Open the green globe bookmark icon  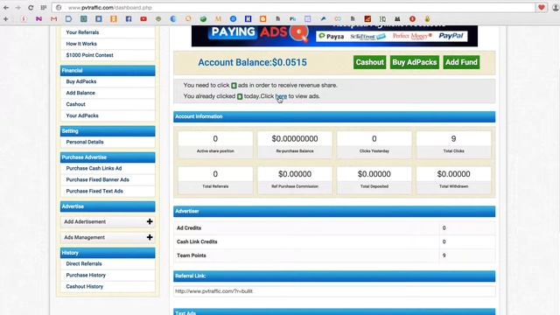pos(203,19)
